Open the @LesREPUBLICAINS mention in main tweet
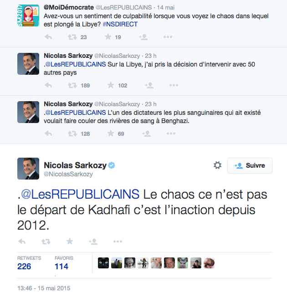This screenshot has width=287, height=298. click(80, 195)
